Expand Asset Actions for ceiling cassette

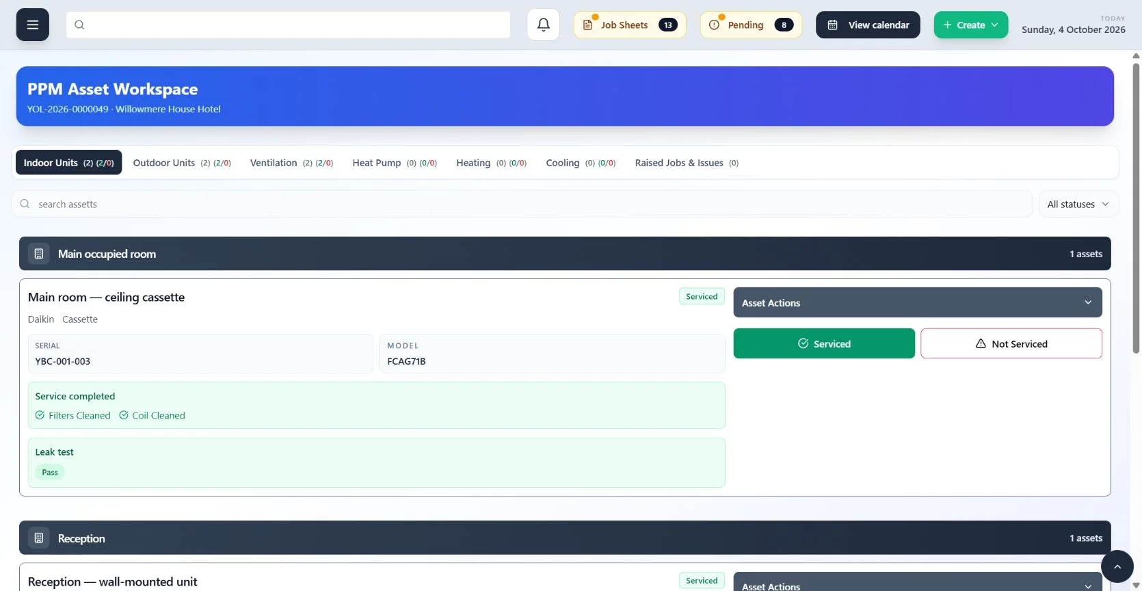(x=918, y=302)
